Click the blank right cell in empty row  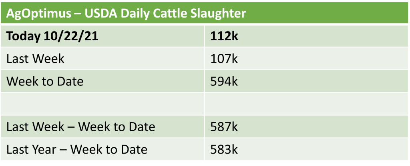pos(304,104)
